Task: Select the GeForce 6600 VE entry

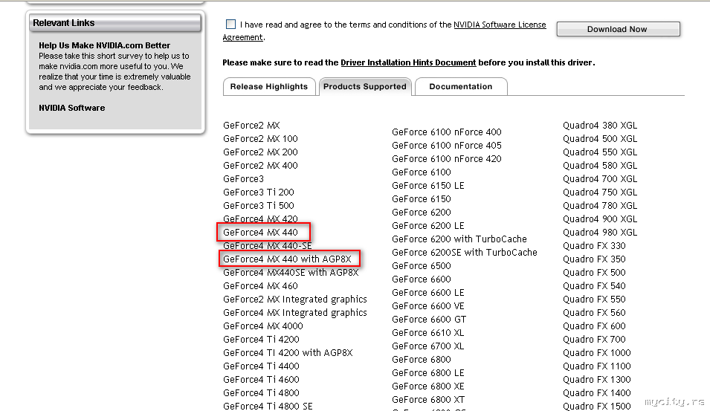Action: point(428,306)
